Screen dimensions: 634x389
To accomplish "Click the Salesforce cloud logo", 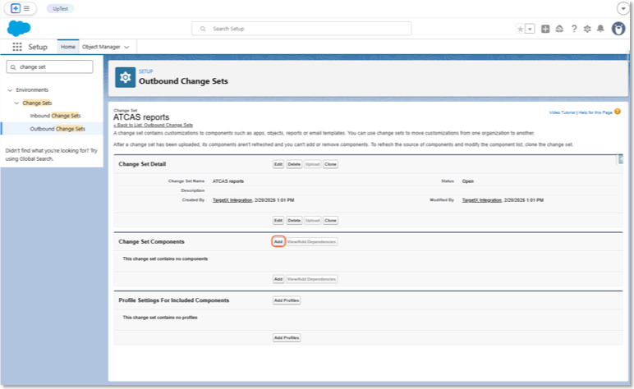I will [19, 28].
